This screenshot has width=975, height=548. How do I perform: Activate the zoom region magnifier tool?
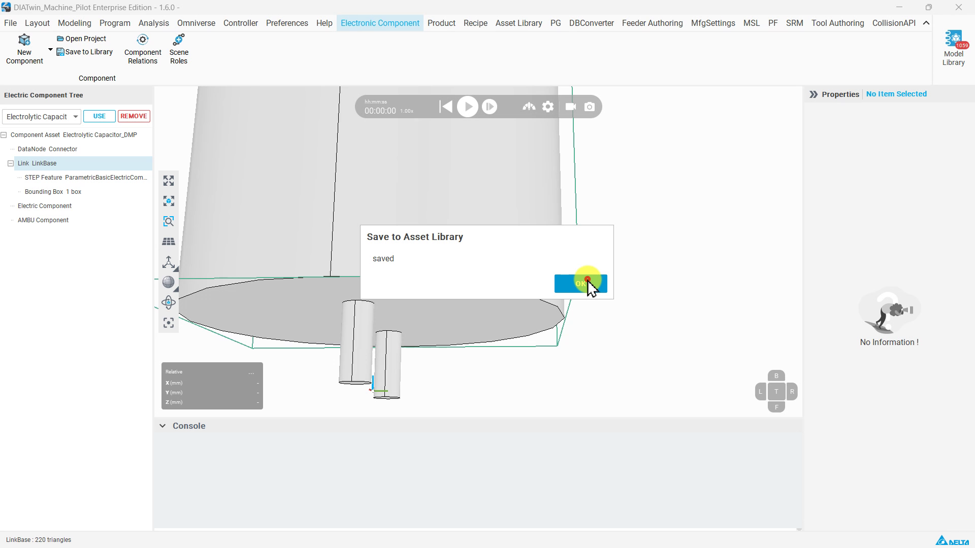169,222
